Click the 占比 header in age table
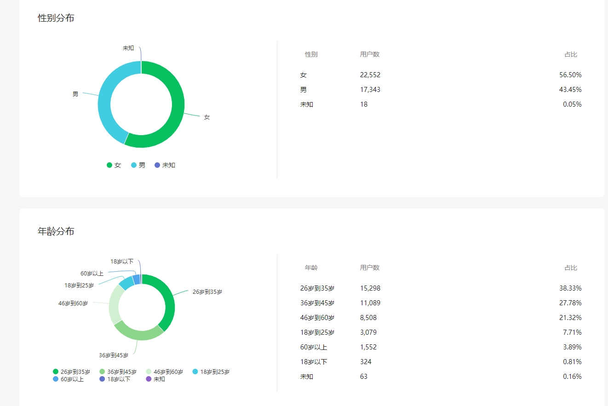 point(571,268)
